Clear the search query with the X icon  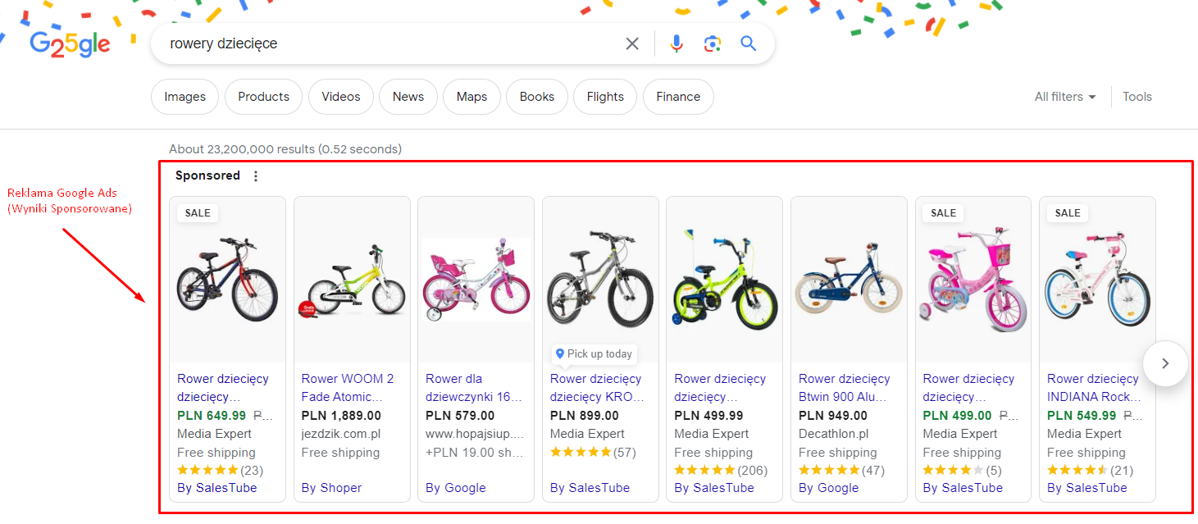click(632, 43)
